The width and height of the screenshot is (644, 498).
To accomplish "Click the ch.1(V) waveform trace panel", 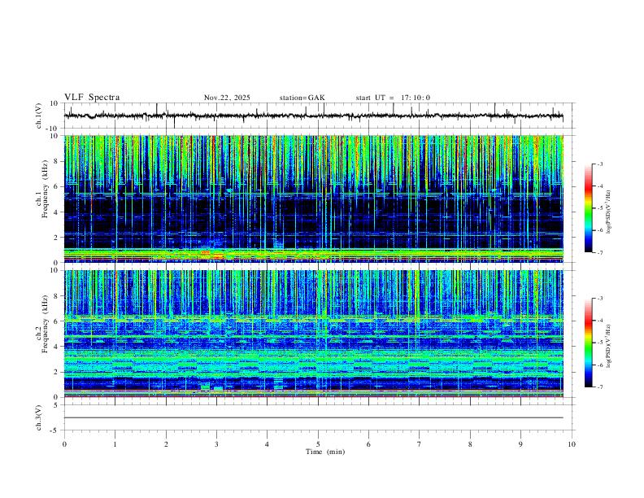I will coord(320,116).
